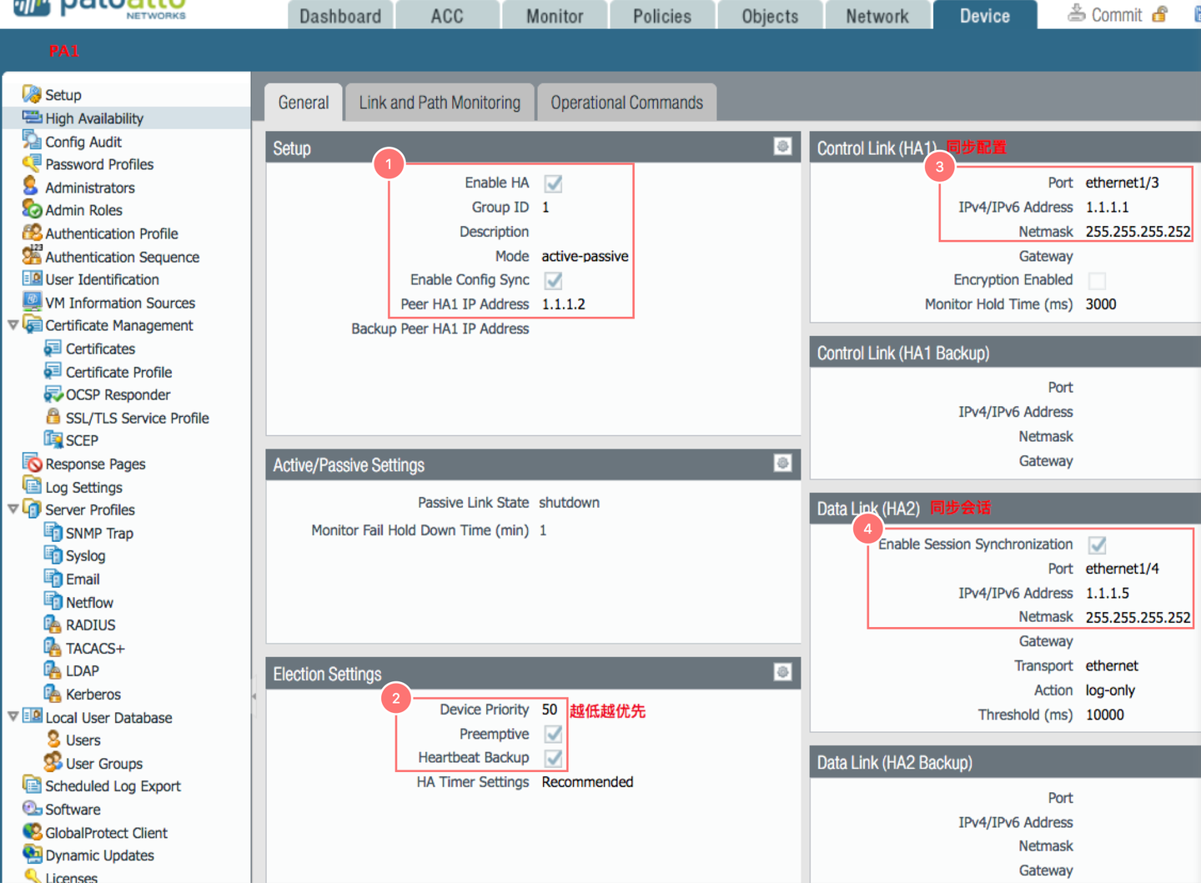
Task: Open TACACS+ server profile
Action: [x=95, y=648]
